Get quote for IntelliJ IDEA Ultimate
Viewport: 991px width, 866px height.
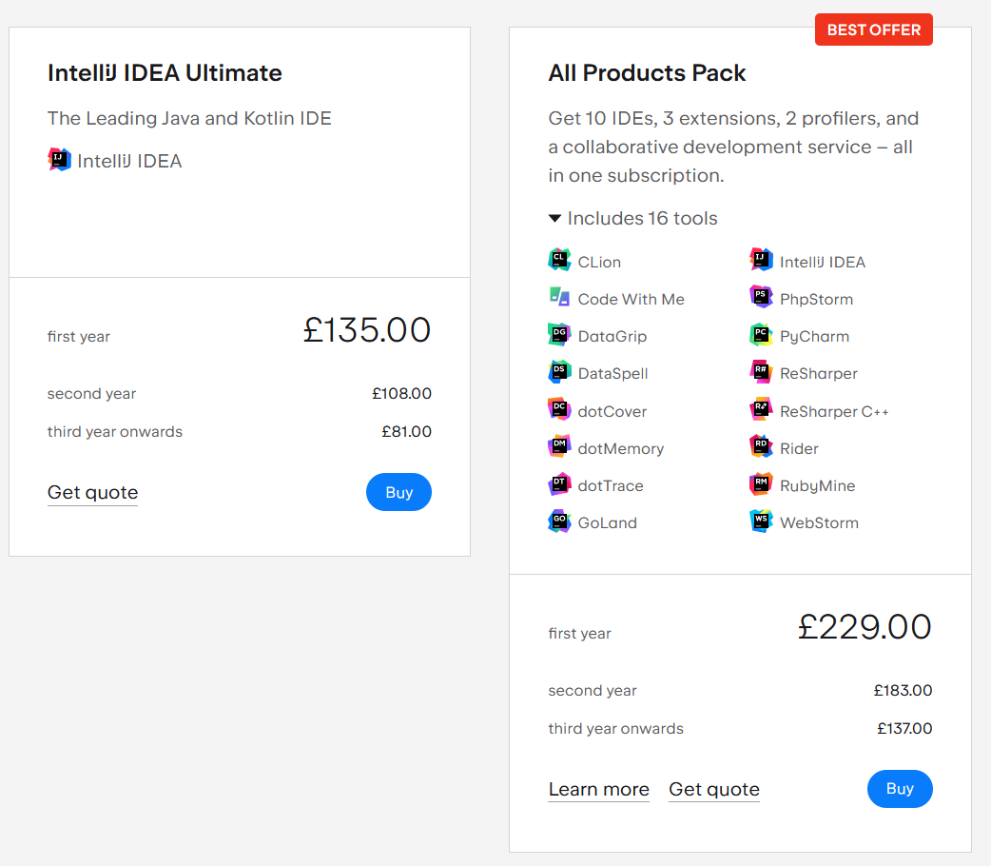(x=92, y=492)
